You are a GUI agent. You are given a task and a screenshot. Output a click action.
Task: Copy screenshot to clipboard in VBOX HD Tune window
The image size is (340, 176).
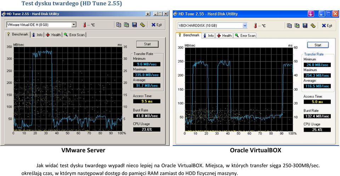[297, 25]
